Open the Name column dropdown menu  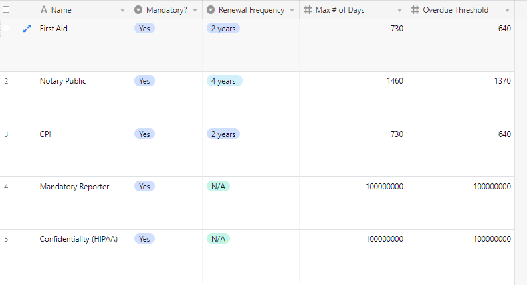(122, 11)
